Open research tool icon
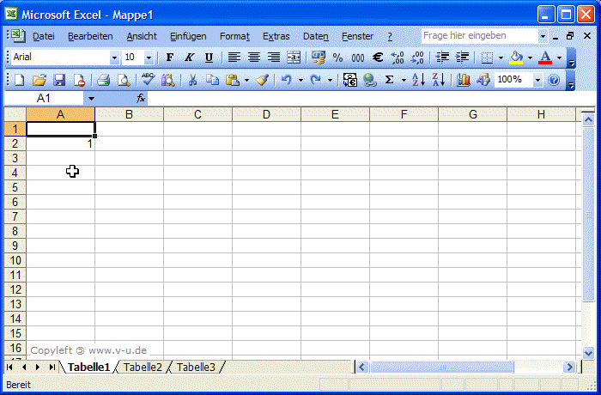 (168, 80)
